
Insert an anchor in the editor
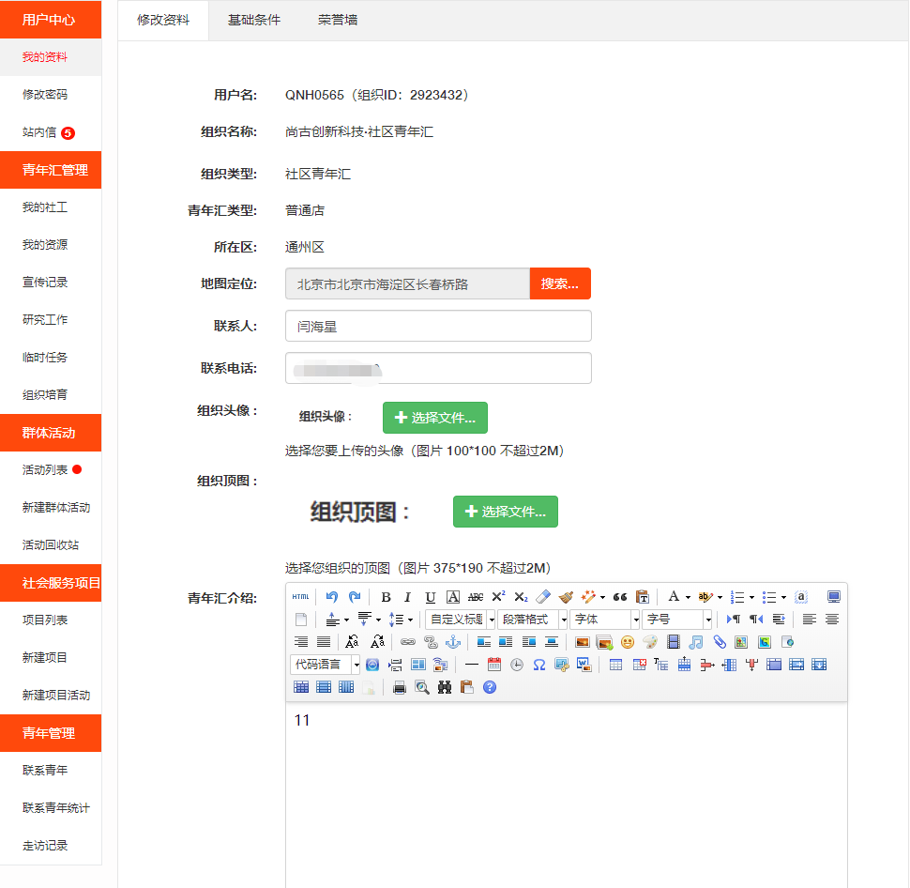pos(453,642)
